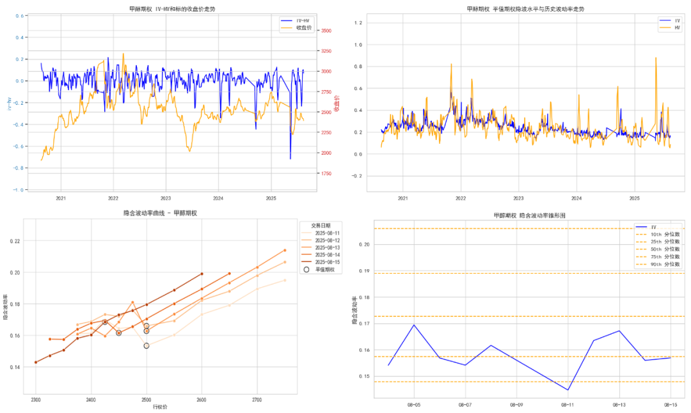Viewport: 691px width, 413px height.
Task: Click the vertical "iv-hv" left axis label
Action: pos(9,104)
